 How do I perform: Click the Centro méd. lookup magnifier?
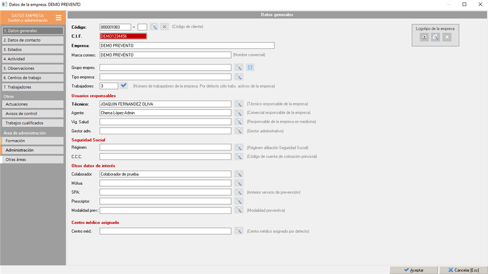pos(239,231)
